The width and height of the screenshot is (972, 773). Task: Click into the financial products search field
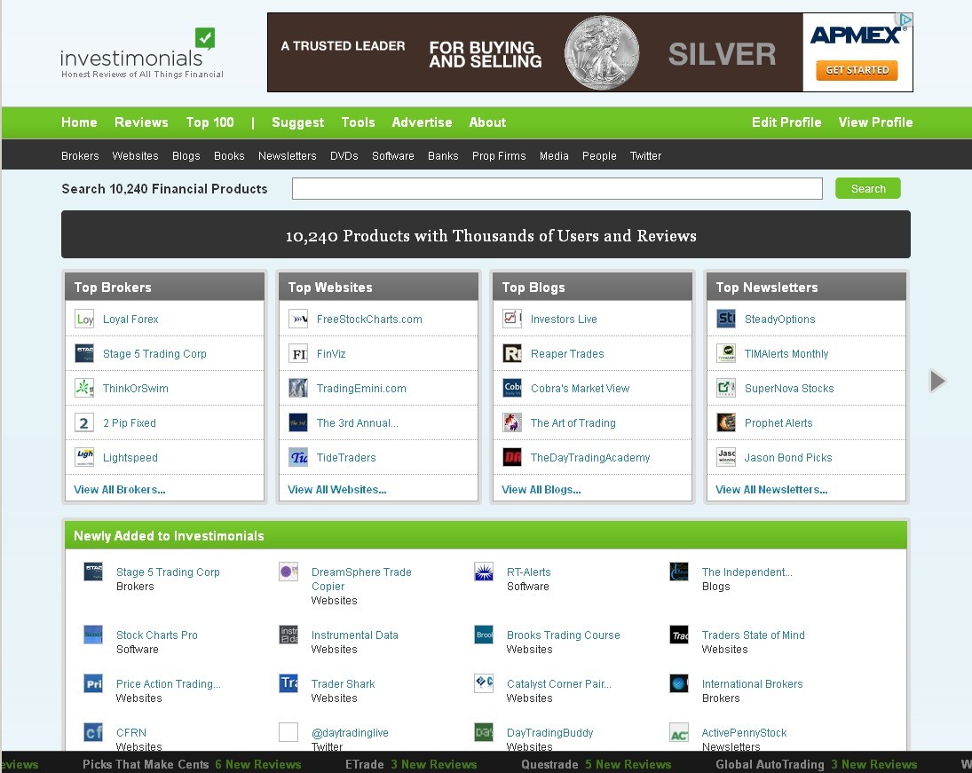[x=557, y=189]
